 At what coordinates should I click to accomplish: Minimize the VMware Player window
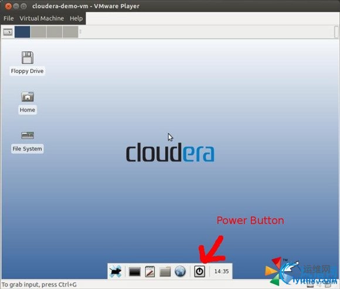pyautogui.click(x=16, y=6)
